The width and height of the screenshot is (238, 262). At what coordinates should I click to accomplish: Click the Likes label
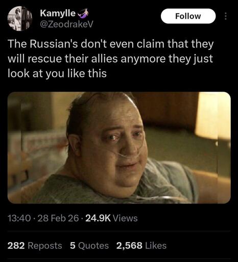pos(156,246)
